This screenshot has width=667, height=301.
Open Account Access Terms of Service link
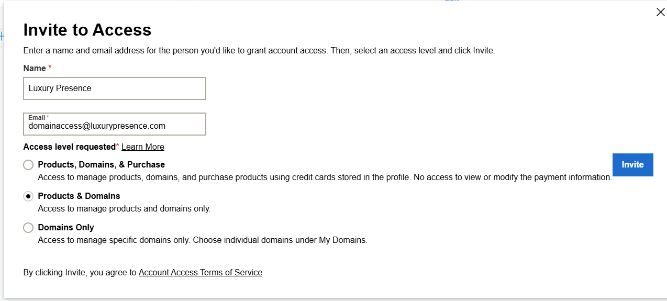[201, 273]
